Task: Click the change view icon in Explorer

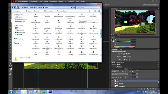Action: pos(90,11)
